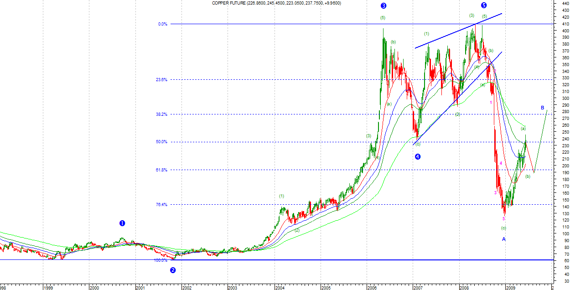Screen dimensions: 570x290
Task: Select the 0.0% Fibonacci level label
Action: (163, 24)
